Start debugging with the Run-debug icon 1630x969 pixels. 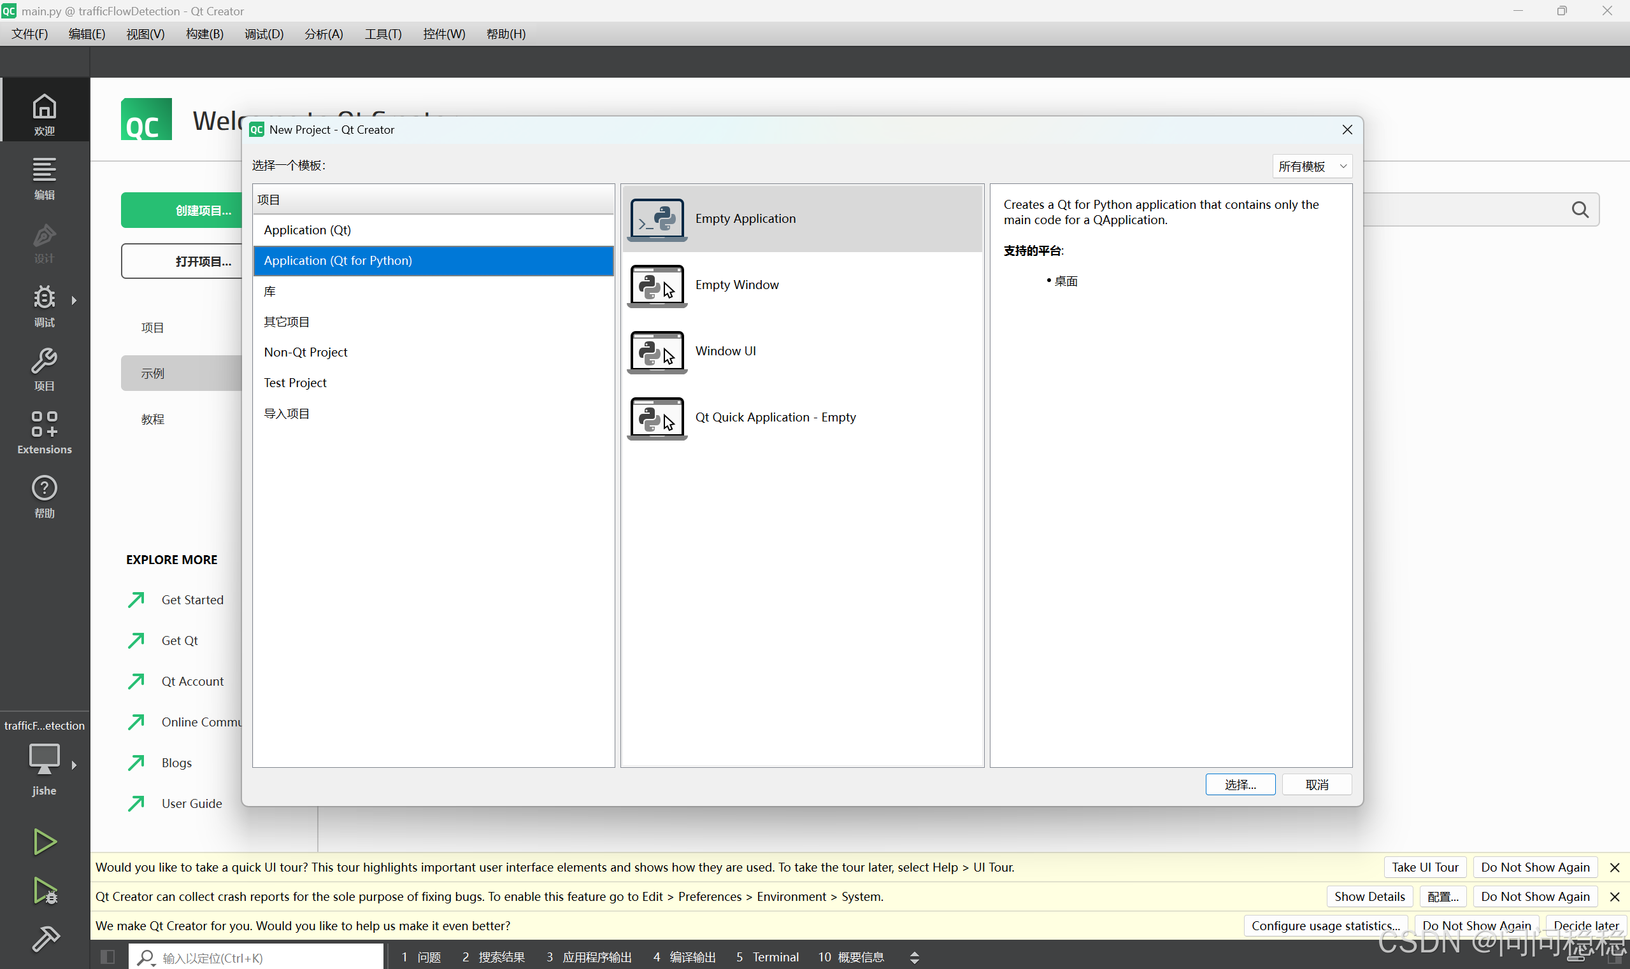tap(45, 891)
